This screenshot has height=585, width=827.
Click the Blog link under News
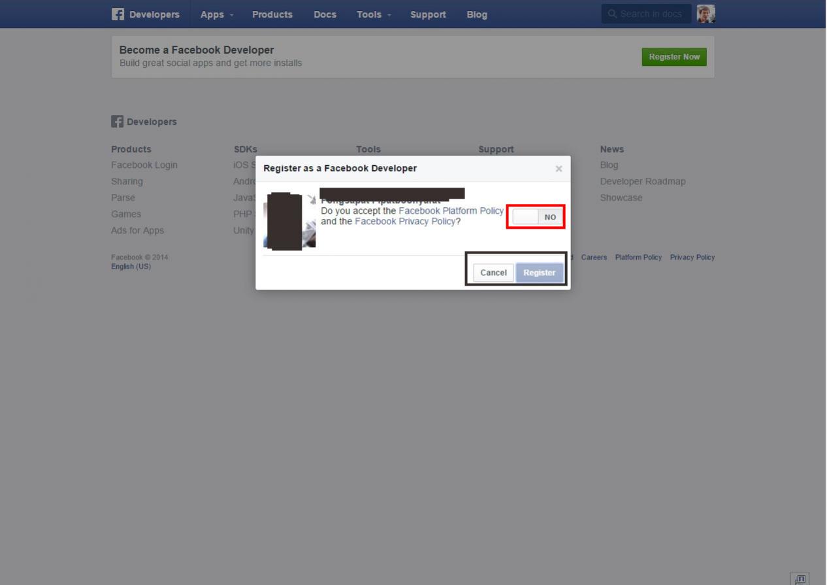[x=609, y=165]
